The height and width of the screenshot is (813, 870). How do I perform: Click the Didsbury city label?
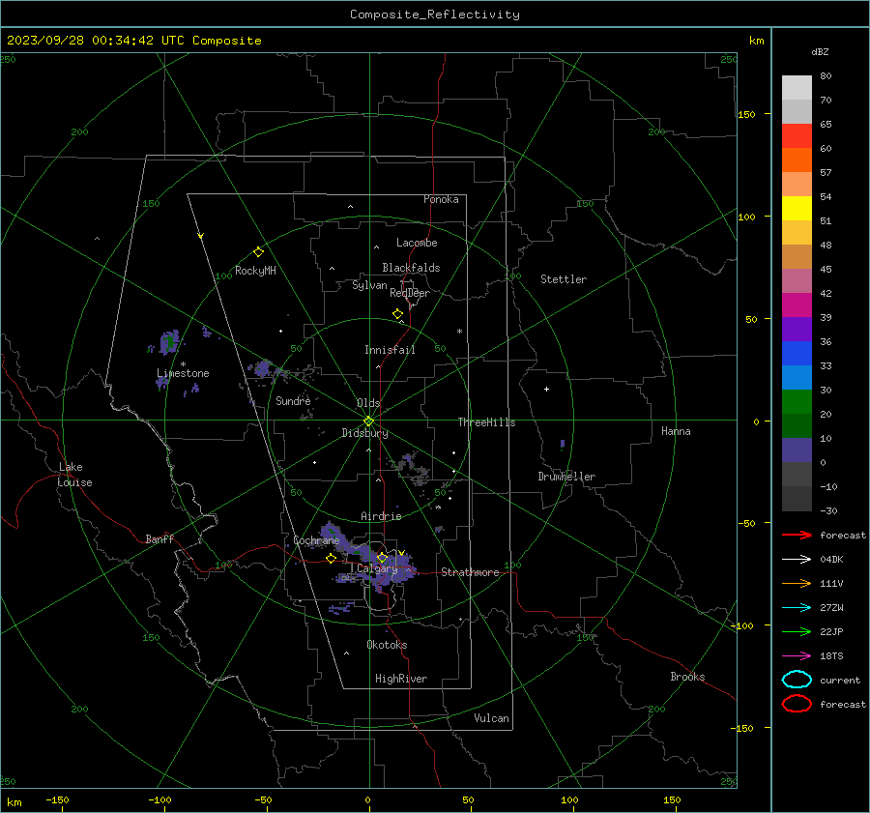tap(364, 433)
